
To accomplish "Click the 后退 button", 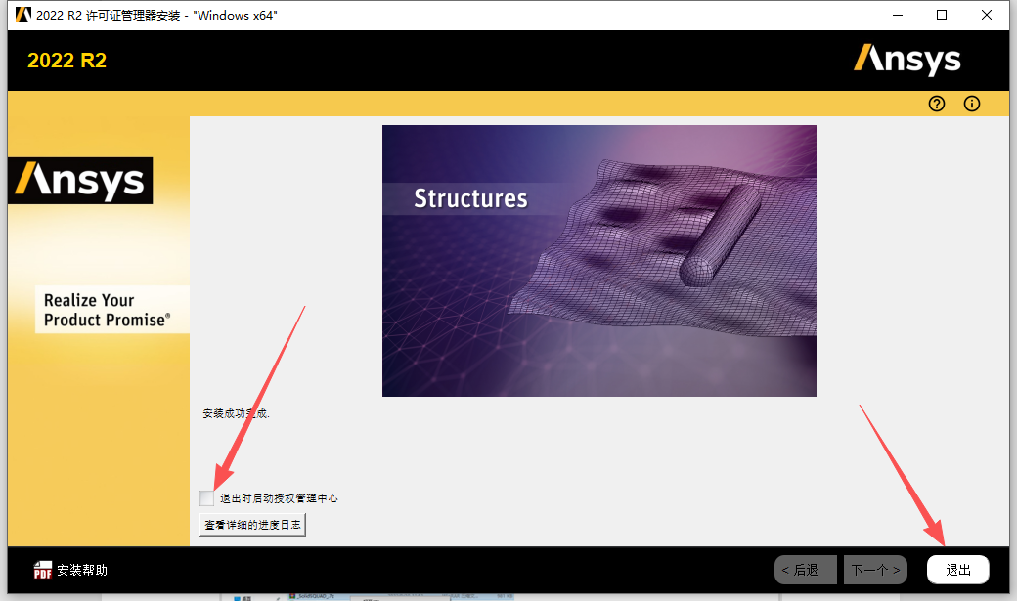I will [805, 569].
